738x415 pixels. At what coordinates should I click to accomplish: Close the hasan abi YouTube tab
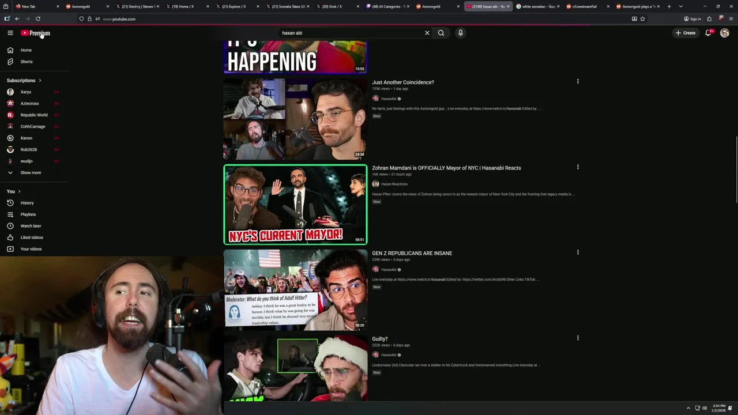[508, 6]
